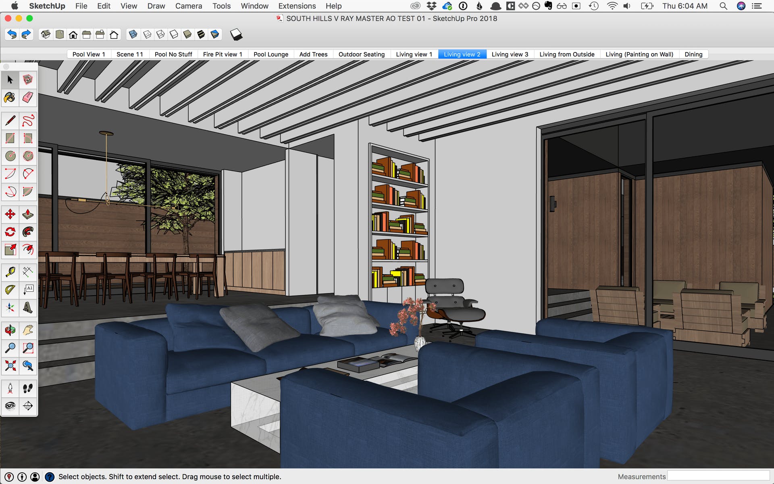Click the Undo arrow button
774x484 pixels.
coord(12,35)
